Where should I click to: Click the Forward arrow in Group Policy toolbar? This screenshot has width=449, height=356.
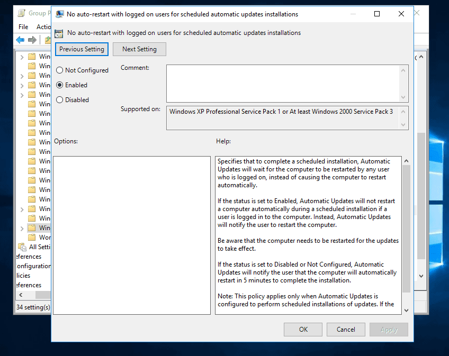coord(32,40)
